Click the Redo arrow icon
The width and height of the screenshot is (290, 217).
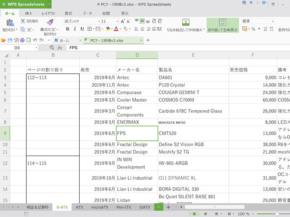(41, 40)
